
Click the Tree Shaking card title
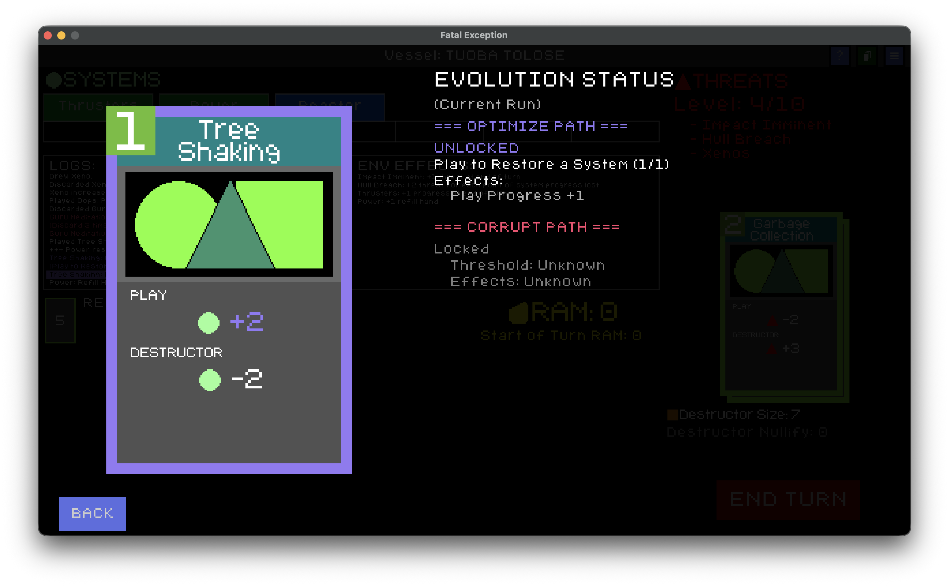[x=229, y=140]
